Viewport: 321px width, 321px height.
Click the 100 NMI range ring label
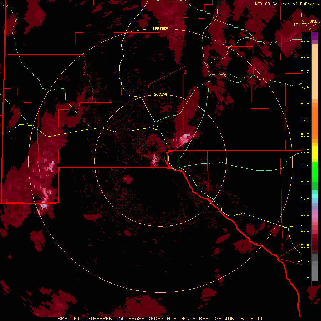pyautogui.click(x=160, y=28)
